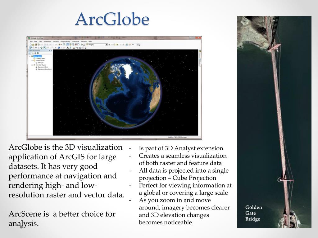Collapse the Globe layers root node
The image size is (318, 238).
pos(30,56)
